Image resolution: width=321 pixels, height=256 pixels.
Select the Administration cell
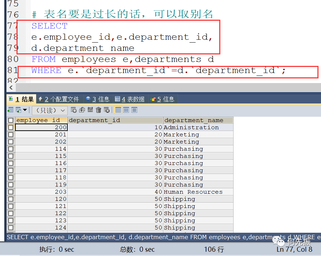198,127
